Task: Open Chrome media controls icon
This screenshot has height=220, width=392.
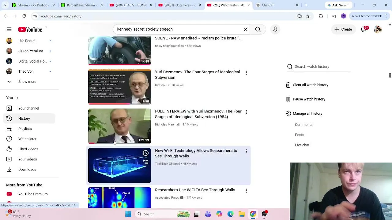Action: 334,16
